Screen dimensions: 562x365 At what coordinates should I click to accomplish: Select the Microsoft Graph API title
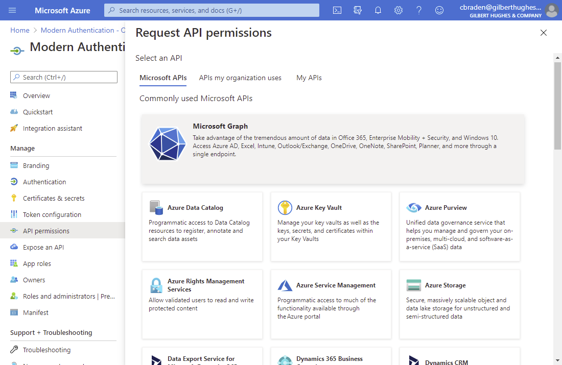pos(220,126)
